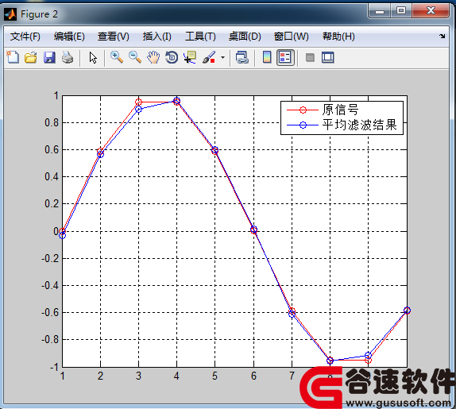Activate the Zoom Out magnifier tool
456x409 pixels.
[x=135, y=57]
